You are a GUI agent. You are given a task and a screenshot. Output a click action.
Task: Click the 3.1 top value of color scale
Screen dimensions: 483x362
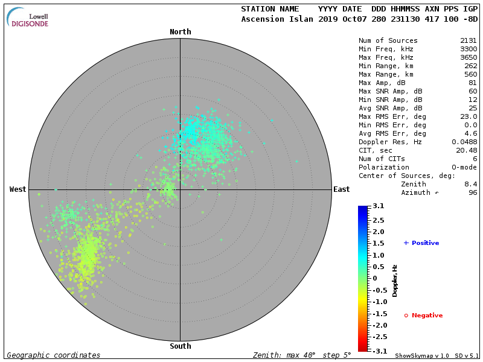tap(379, 206)
